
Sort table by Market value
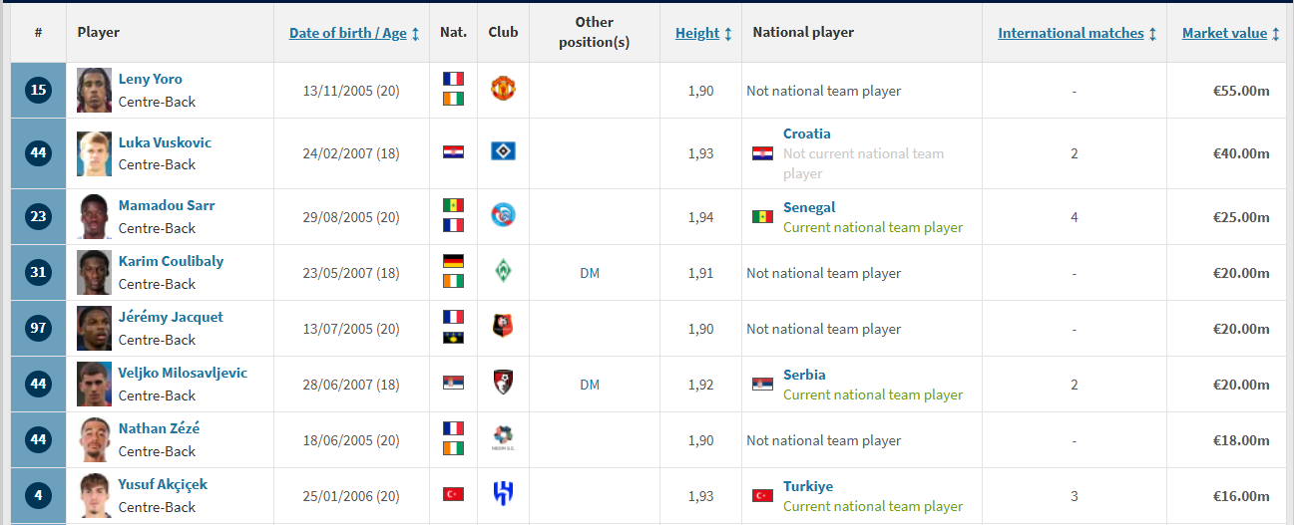pos(1224,33)
